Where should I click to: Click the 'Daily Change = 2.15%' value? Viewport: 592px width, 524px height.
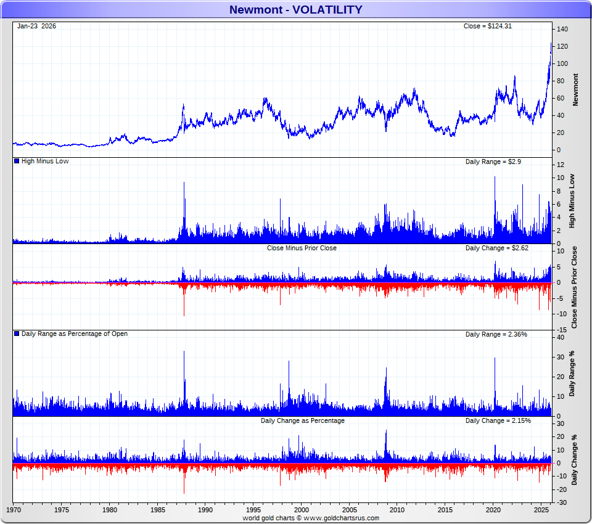click(x=498, y=420)
